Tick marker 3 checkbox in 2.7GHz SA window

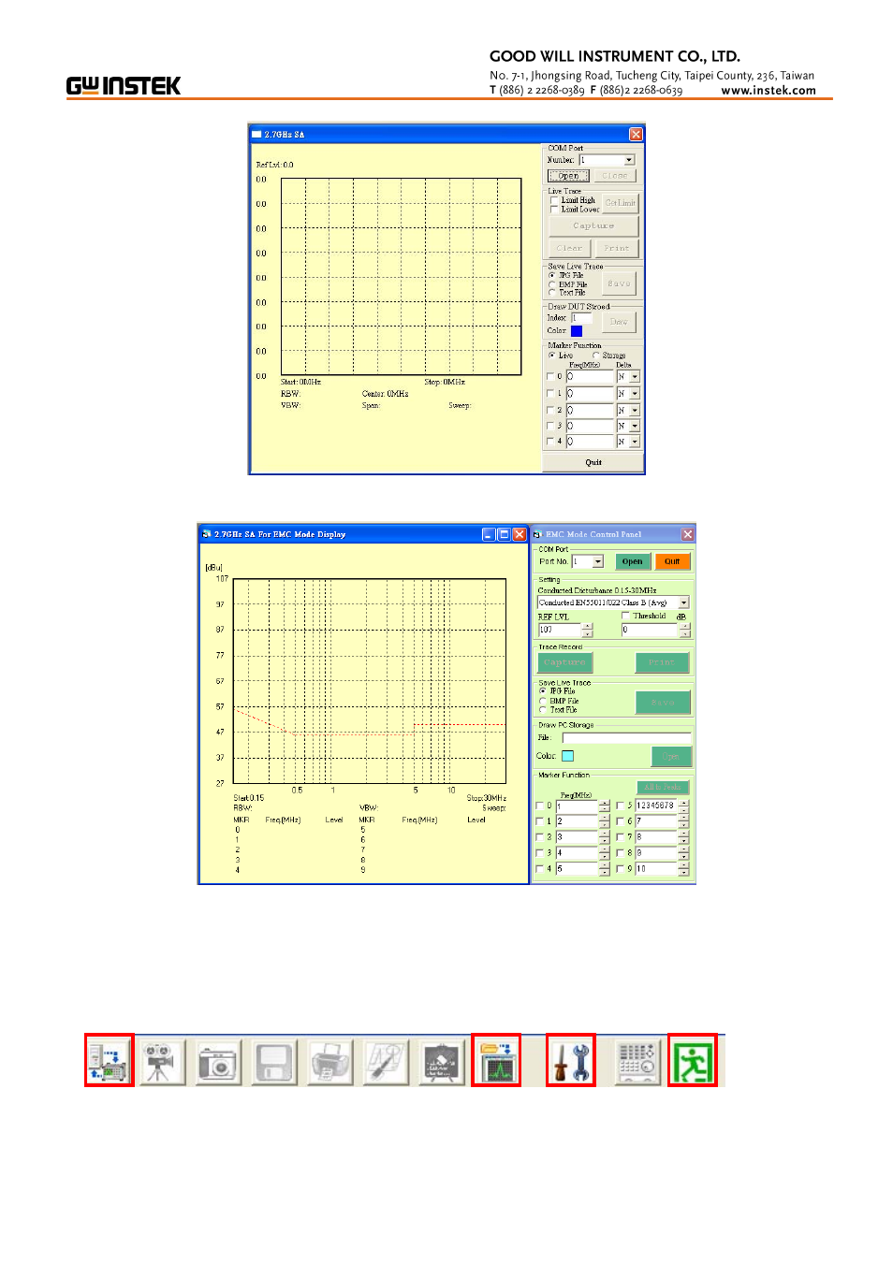click(x=550, y=426)
